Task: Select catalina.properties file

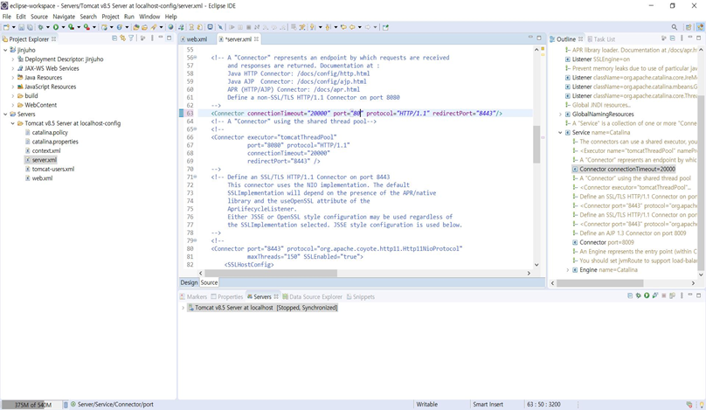Action: 55,142
